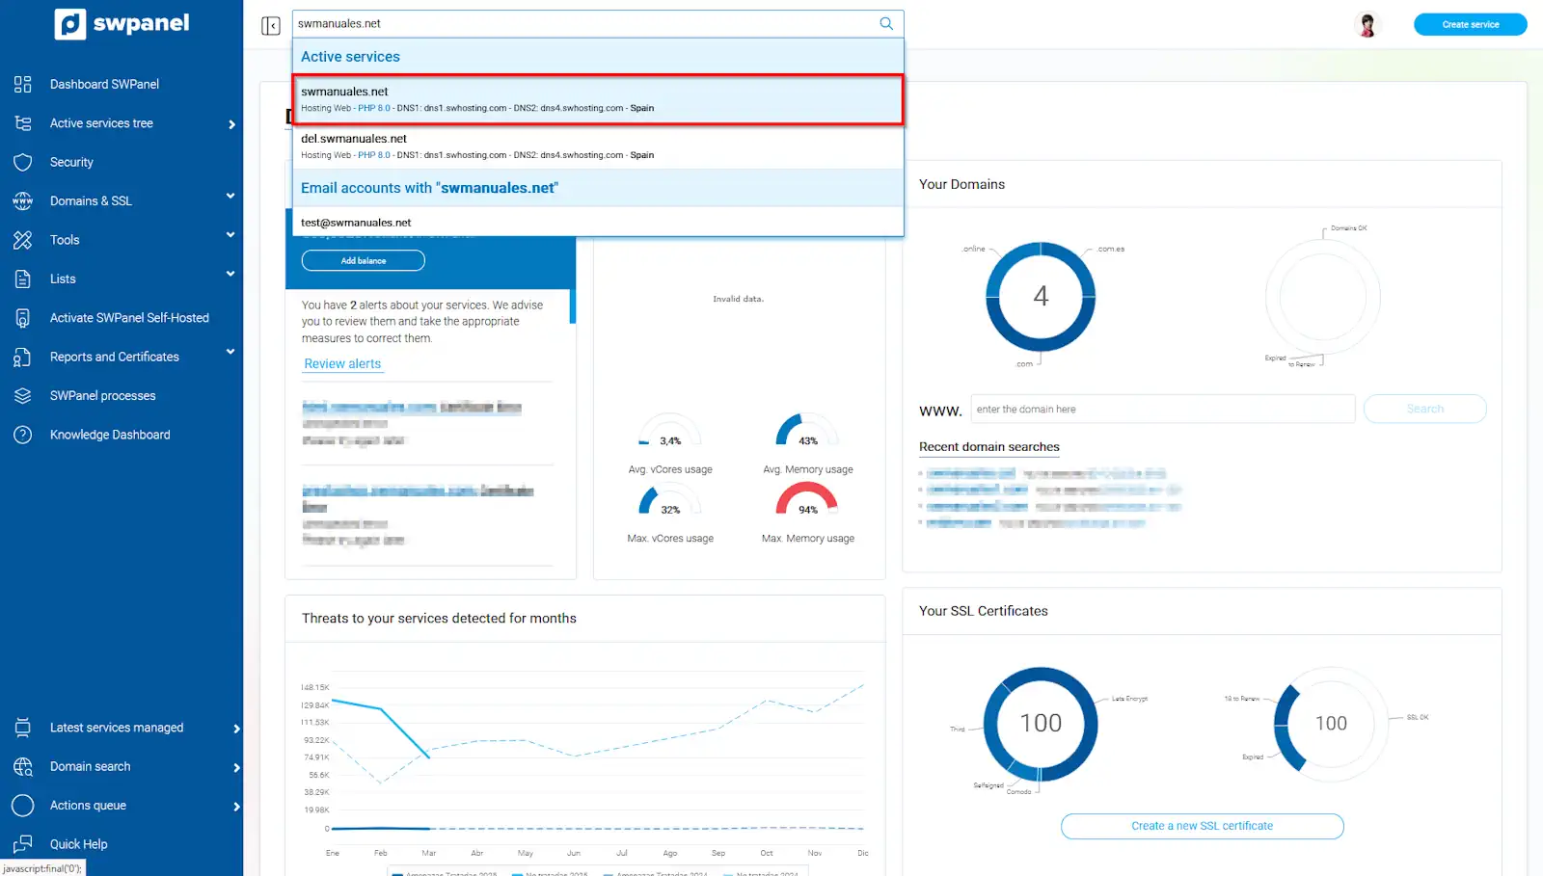
Task: Select swmanuales.net hosting service result
Action: click(x=597, y=99)
